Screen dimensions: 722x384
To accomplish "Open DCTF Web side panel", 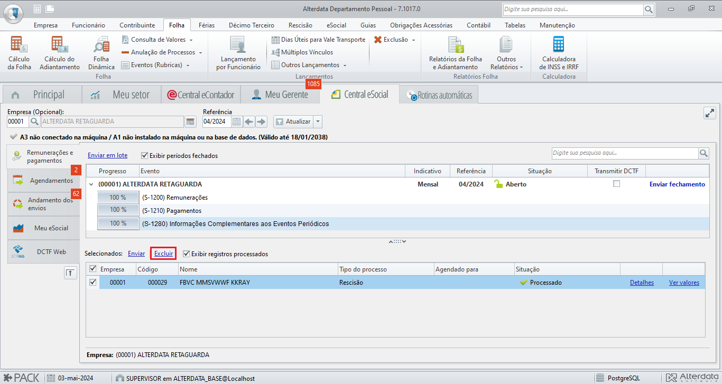I will (43, 252).
